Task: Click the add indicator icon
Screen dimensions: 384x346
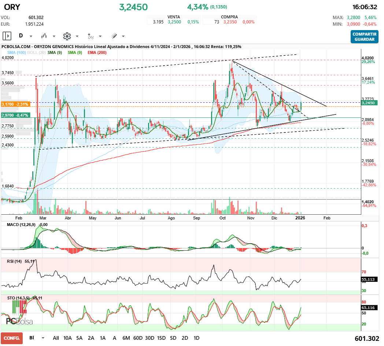Action: point(91,36)
